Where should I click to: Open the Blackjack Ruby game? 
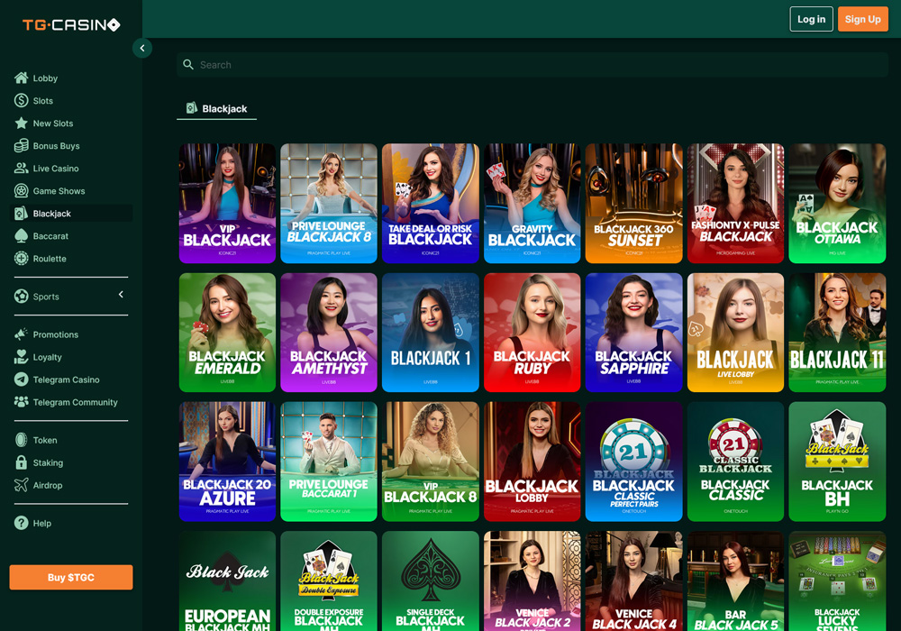532,332
